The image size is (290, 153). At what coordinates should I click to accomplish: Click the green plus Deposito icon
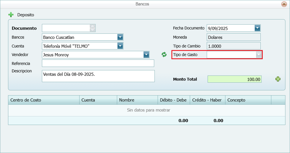[11, 15]
